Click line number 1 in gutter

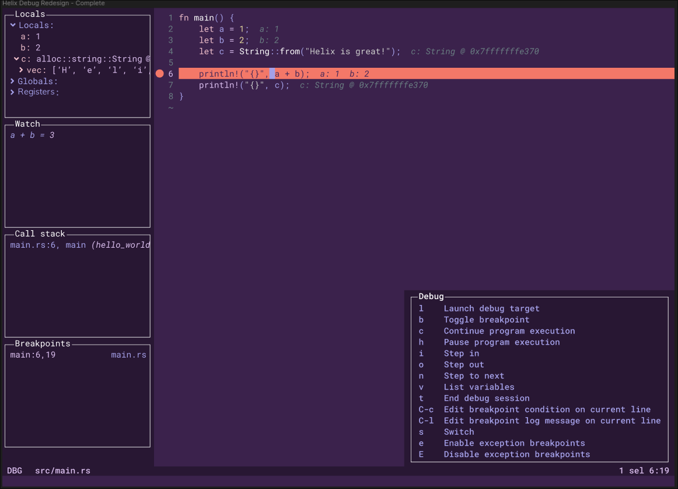pyautogui.click(x=171, y=18)
